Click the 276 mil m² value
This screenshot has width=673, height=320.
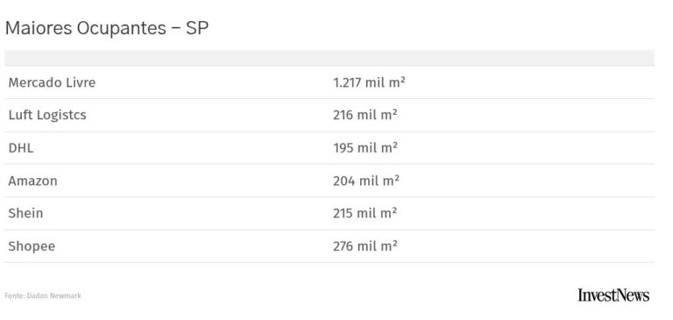[x=365, y=246]
